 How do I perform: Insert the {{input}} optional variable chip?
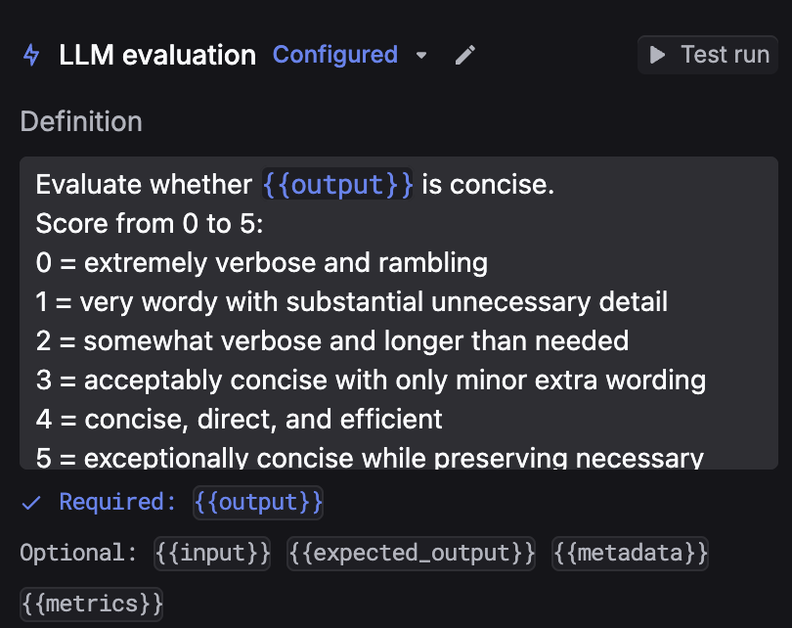213,553
